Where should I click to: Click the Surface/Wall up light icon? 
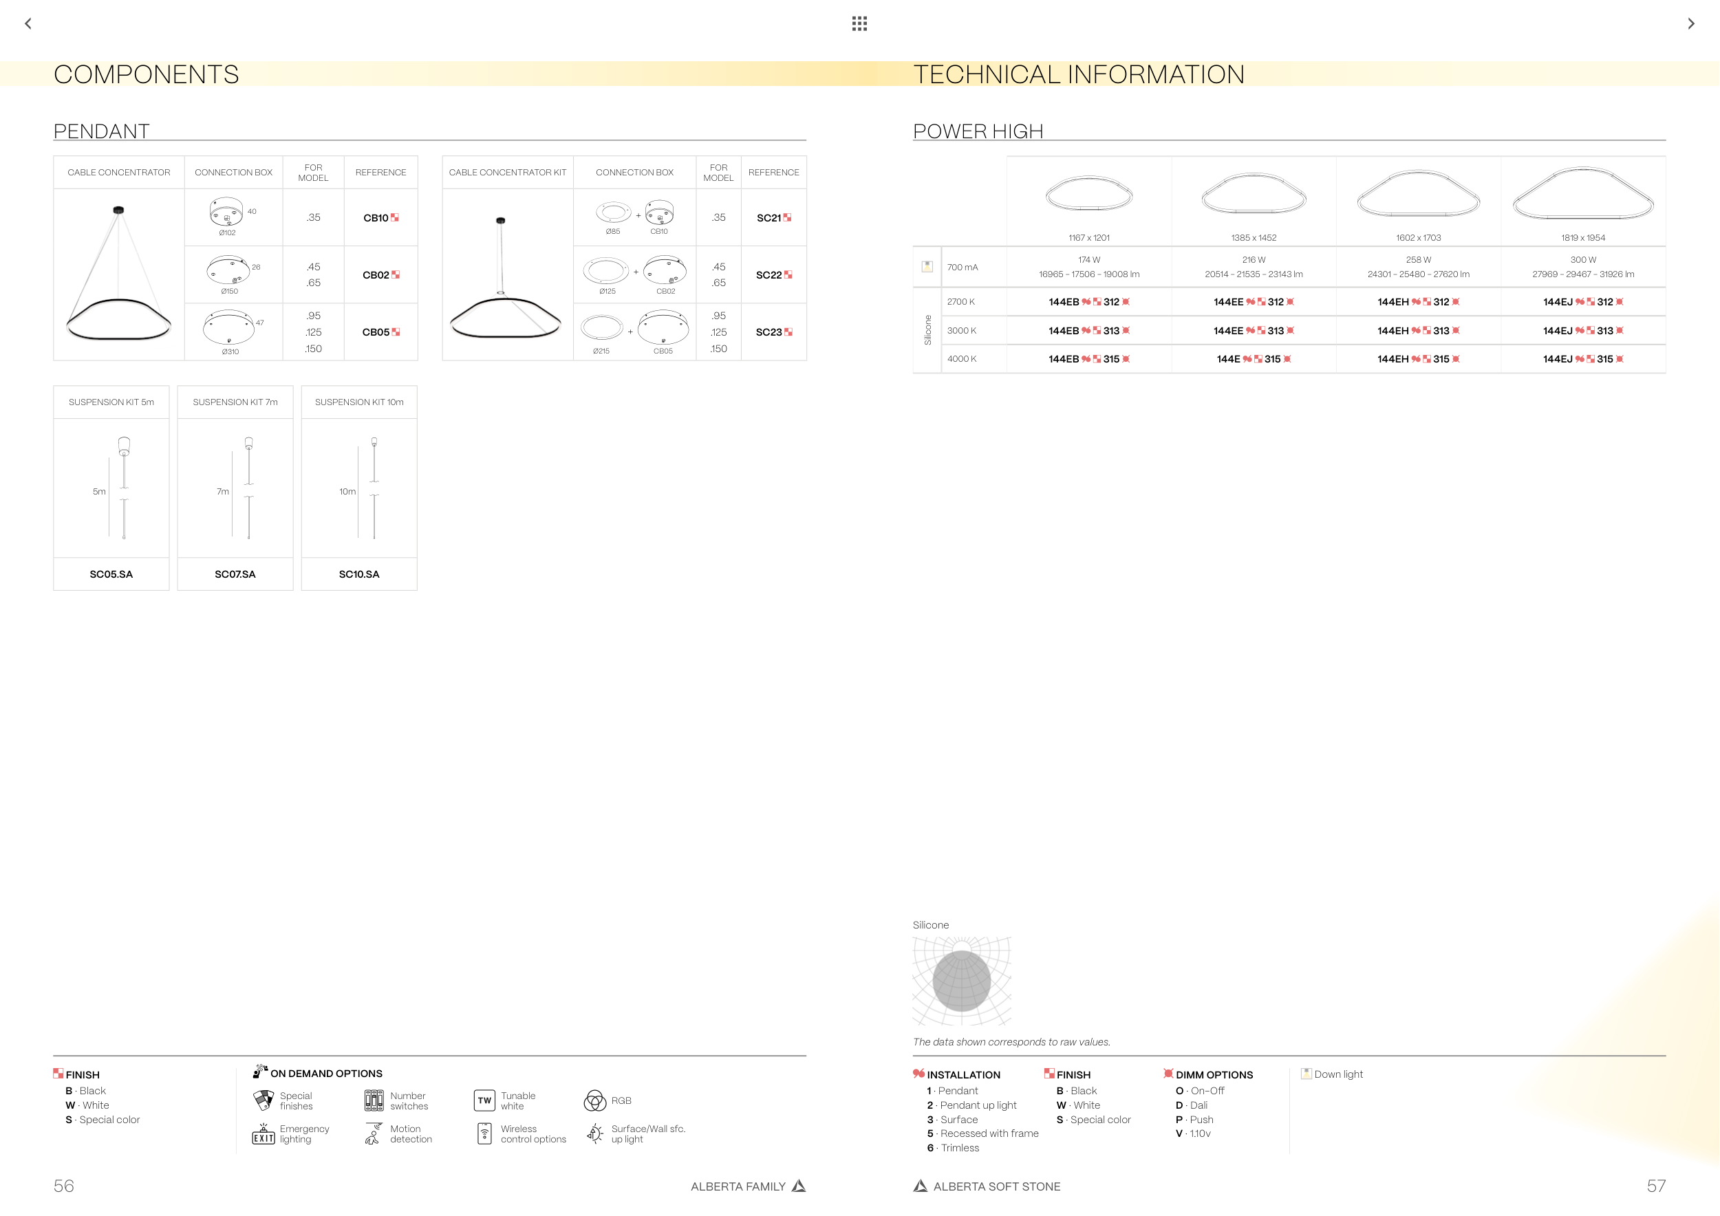(595, 1133)
